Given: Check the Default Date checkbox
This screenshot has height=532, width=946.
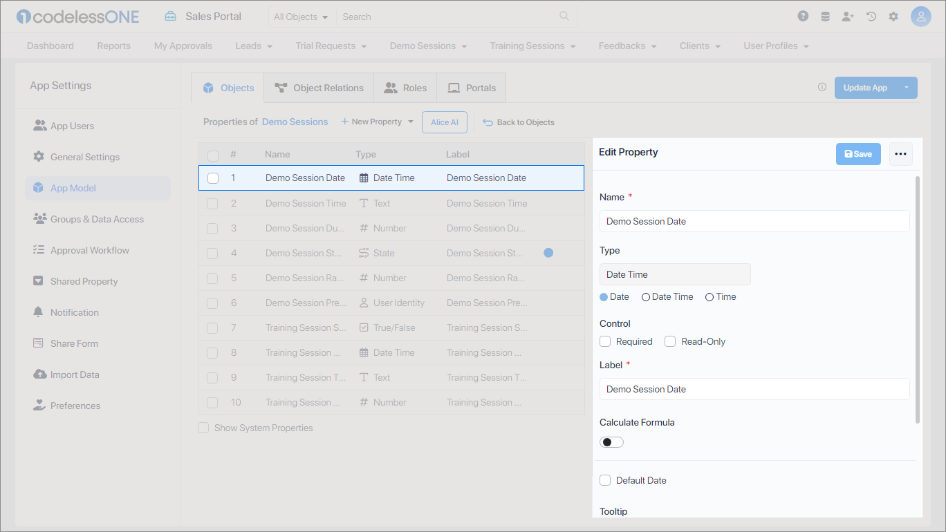Looking at the screenshot, I should (x=605, y=480).
